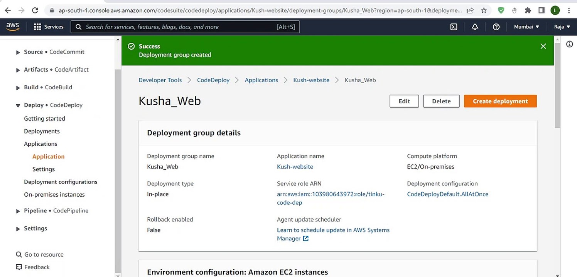Reload the browser page
This screenshot has height=277, width=577.
35,10
